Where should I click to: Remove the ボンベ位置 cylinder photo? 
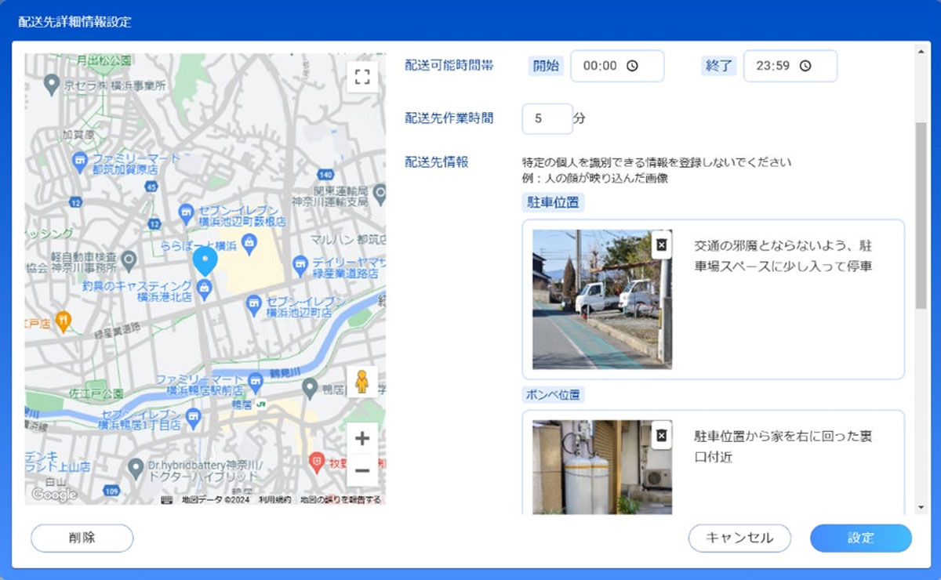pos(661,436)
